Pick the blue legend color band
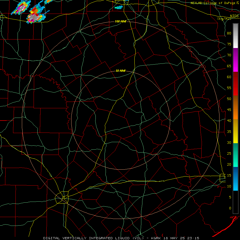The width and height of the screenshot is (240, 240). (235, 179)
